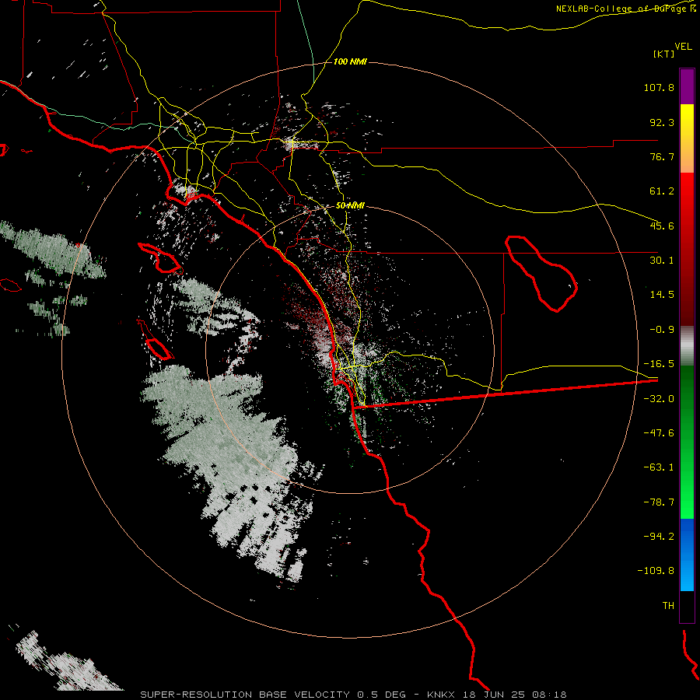Click the 100 NMI range ring label
Viewport: 700px width, 700px height.
click(x=351, y=61)
